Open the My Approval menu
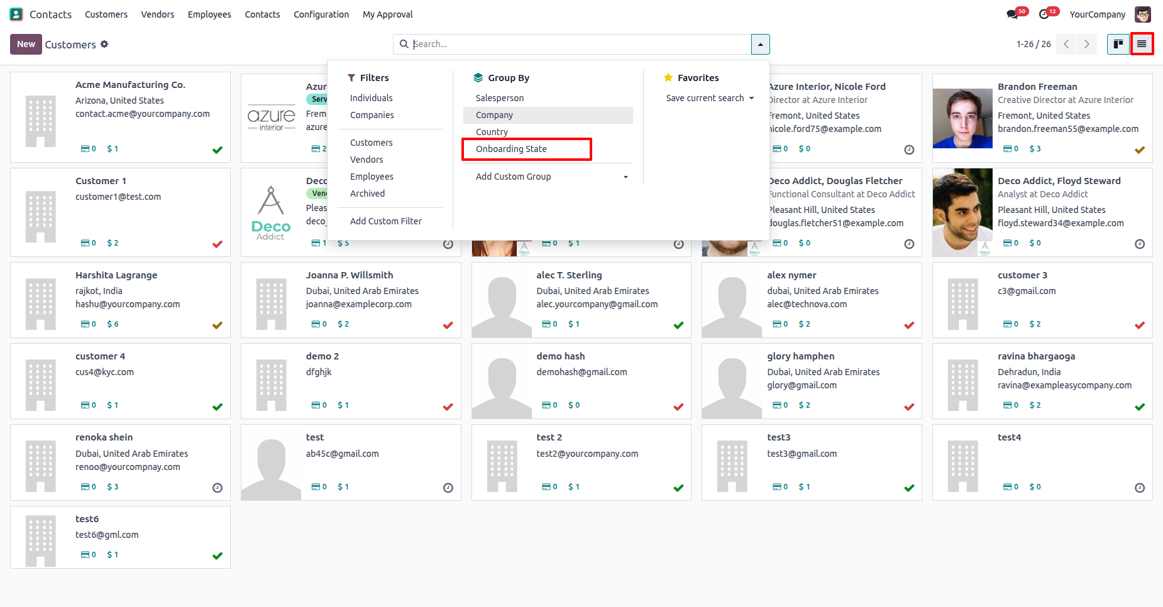Viewport: 1163px width, 607px height. coord(388,14)
